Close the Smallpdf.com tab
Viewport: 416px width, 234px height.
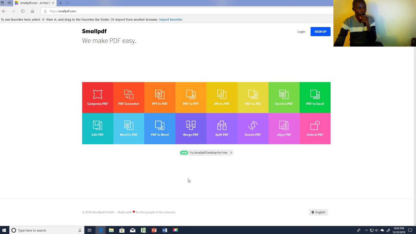point(53,3)
